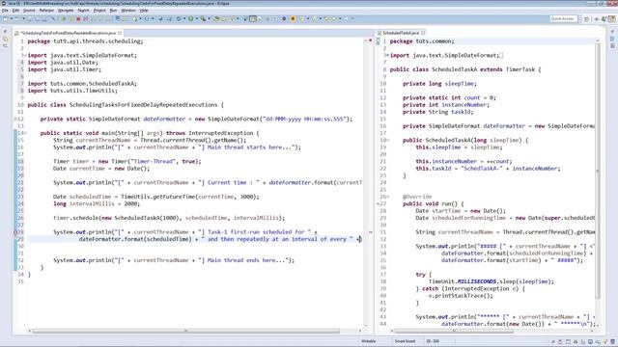Open the Run button's dropdown arrow
Screen dimensions: 618x347
197,18
